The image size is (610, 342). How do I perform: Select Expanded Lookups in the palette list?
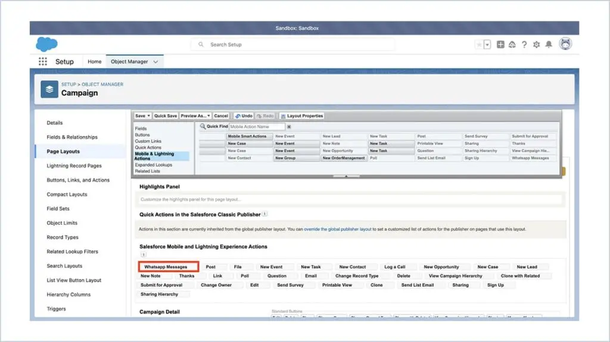click(x=153, y=165)
